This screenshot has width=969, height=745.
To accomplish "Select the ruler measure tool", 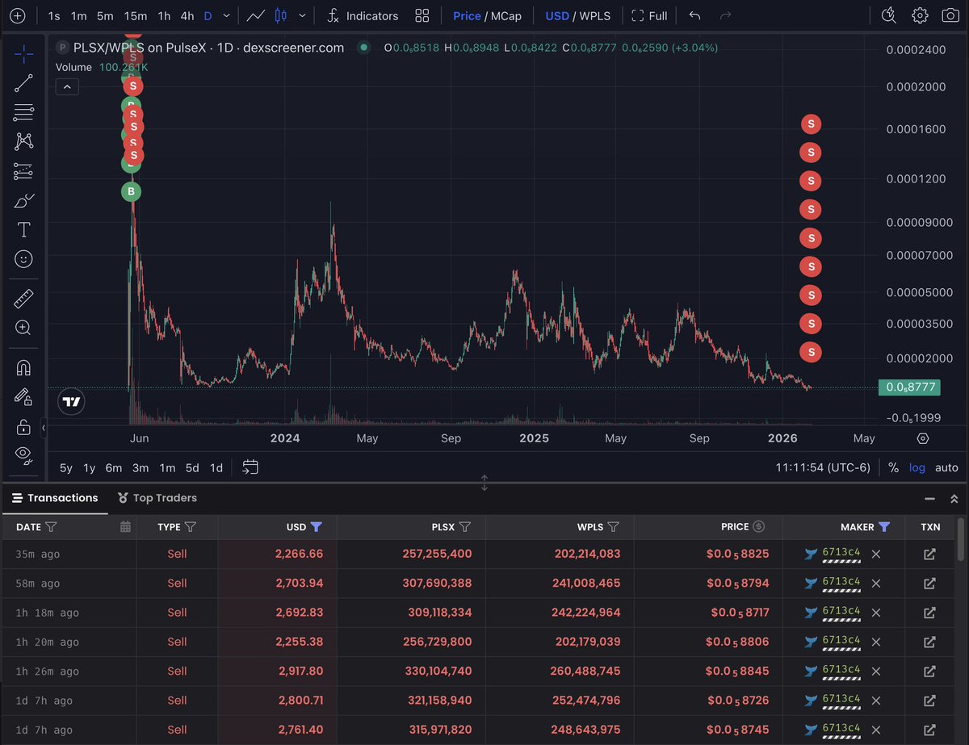I will point(23,299).
